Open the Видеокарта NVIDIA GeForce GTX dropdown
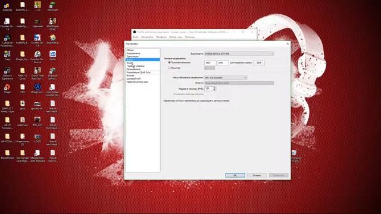Image resolution: width=381 pixels, height=214 pixels. pos(239,53)
